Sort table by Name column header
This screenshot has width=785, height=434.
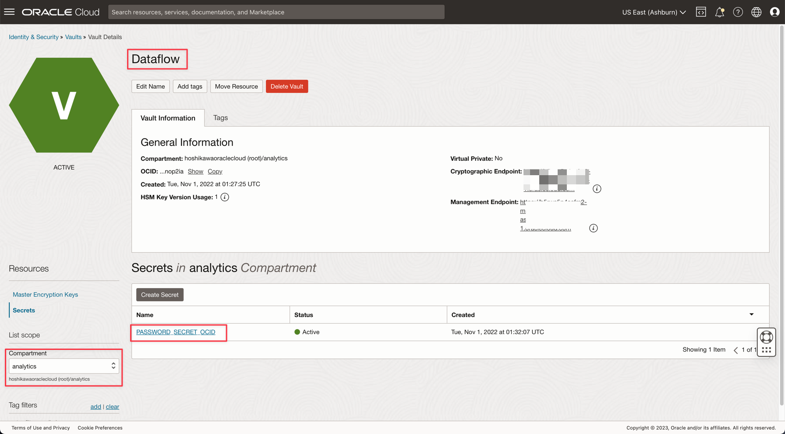coord(145,315)
